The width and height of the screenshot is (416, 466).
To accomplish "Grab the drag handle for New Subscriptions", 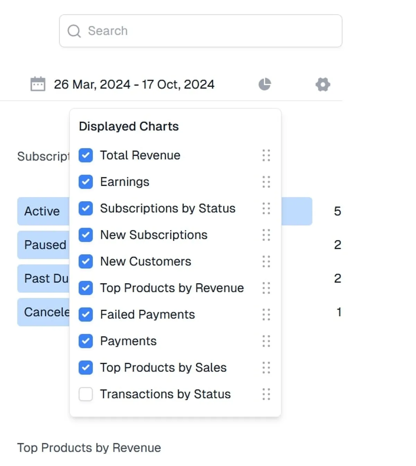I will (266, 235).
